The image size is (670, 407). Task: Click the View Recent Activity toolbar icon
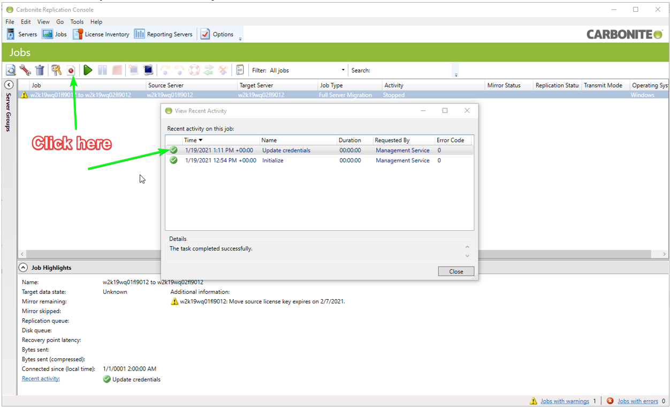(x=71, y=70)
